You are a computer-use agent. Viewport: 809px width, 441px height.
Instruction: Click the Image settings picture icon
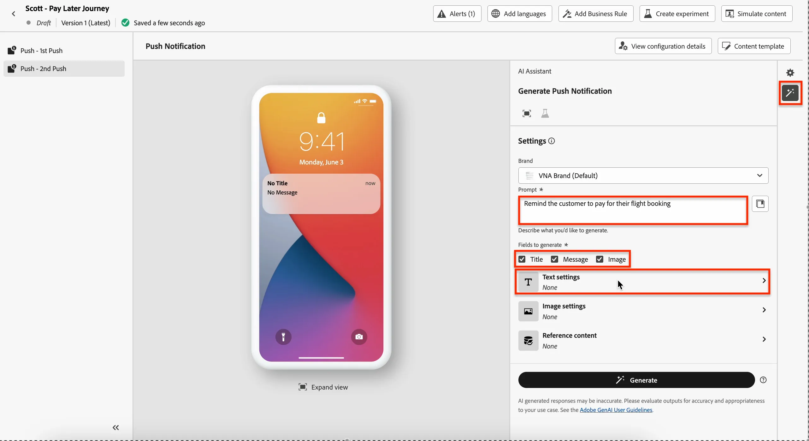point(528,311)
